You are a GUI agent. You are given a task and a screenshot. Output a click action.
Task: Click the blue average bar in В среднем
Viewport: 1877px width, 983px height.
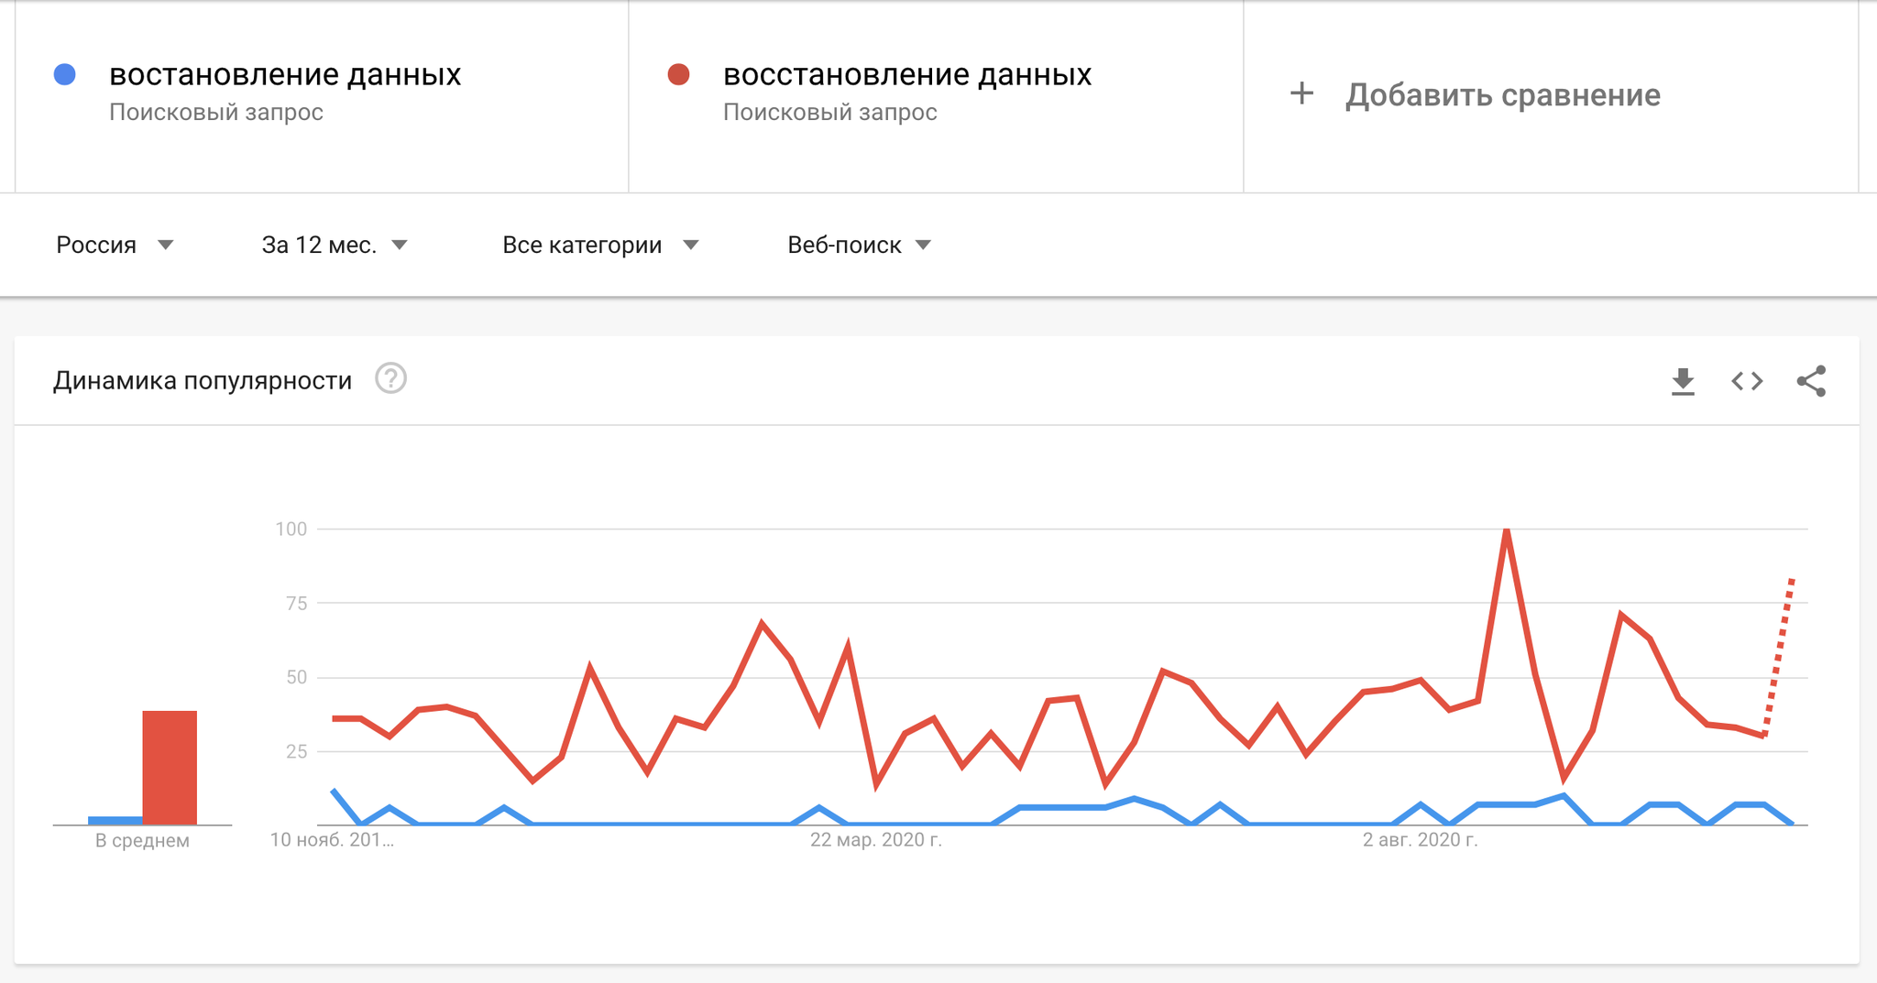[115, 820]
